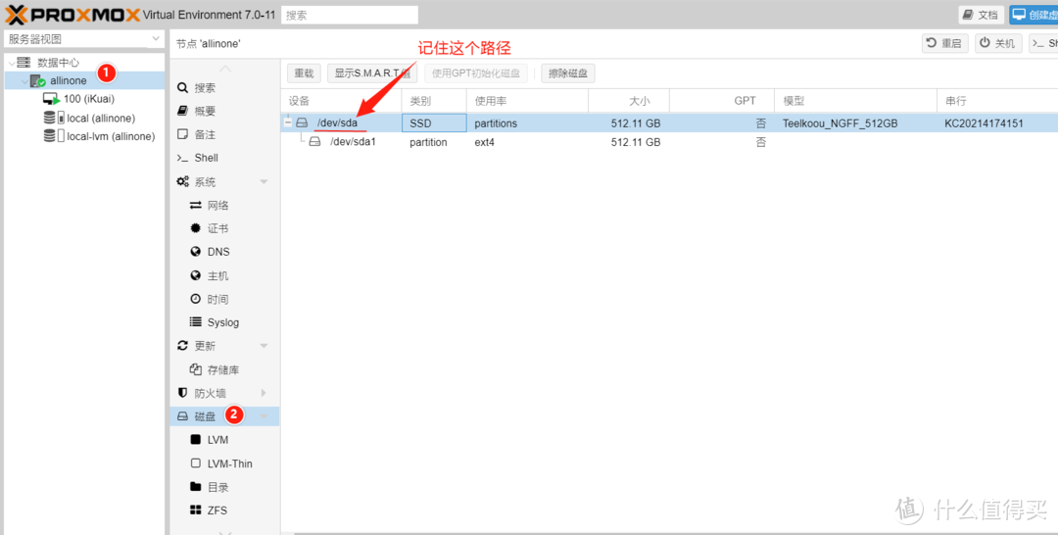Open the Syslog list icon
This screenshot has width=1058, height=535.
pos(196,322)
